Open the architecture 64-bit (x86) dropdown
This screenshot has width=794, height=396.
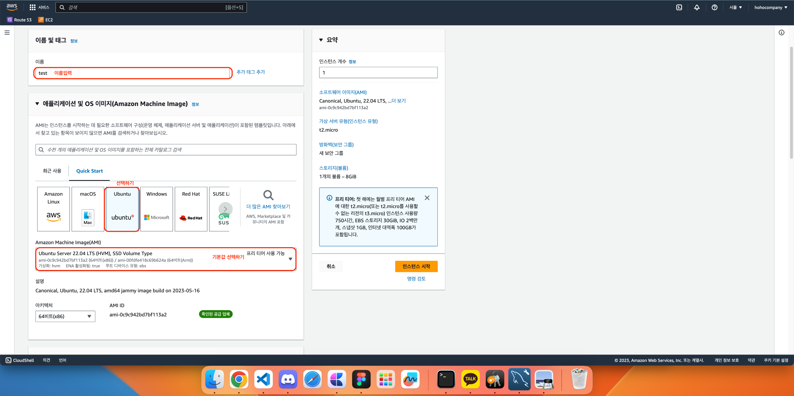[x=65, y=316]
